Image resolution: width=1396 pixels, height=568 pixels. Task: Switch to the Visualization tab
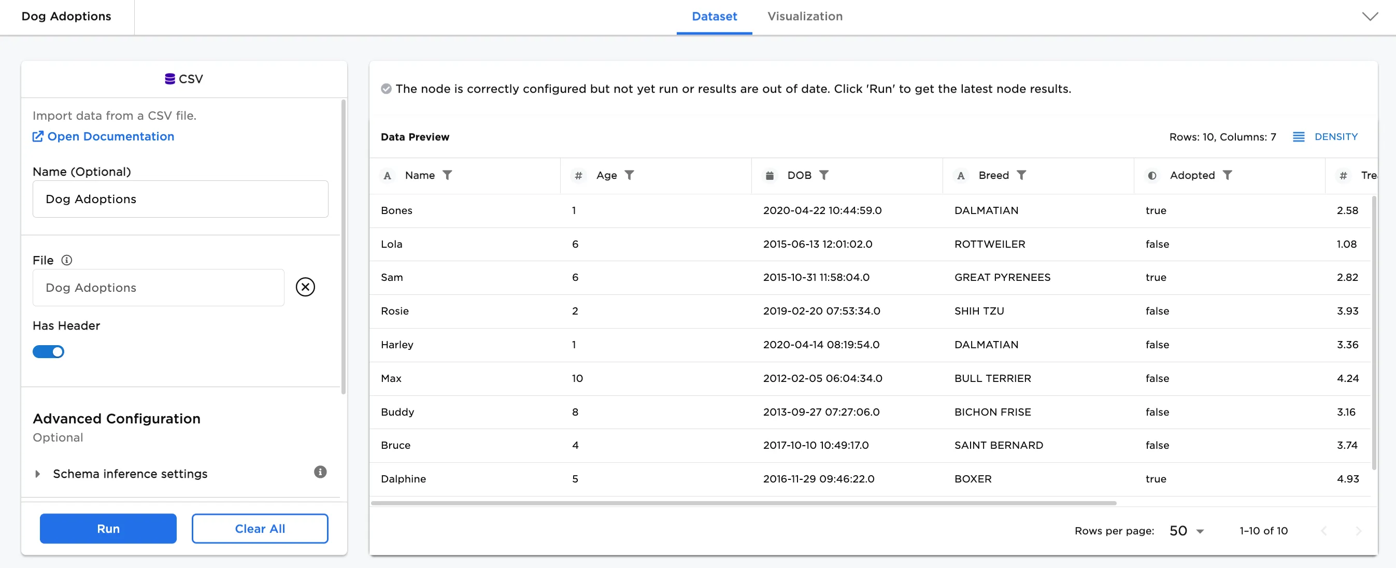(805, 16)
